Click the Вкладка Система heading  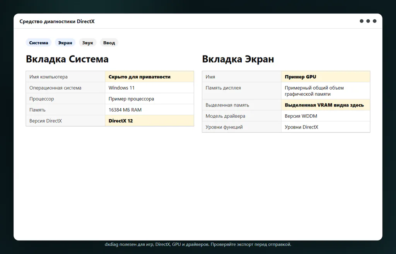tap(67, 59)
